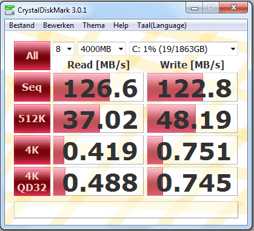254x231 pixels.
Task: Click the empty comment field at bottom
Action: click(126, 210)
